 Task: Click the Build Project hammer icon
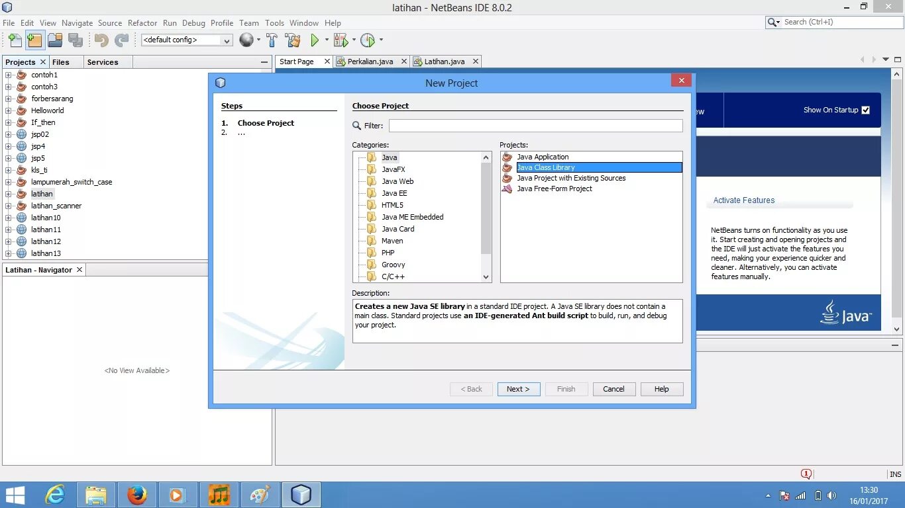click(272, 40)
